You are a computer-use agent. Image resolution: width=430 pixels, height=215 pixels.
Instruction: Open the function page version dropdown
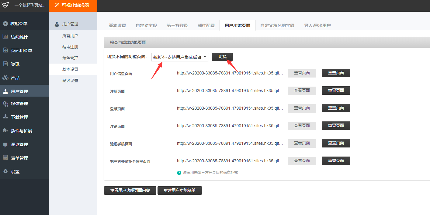pyautogui.click(x=179, y=57)
